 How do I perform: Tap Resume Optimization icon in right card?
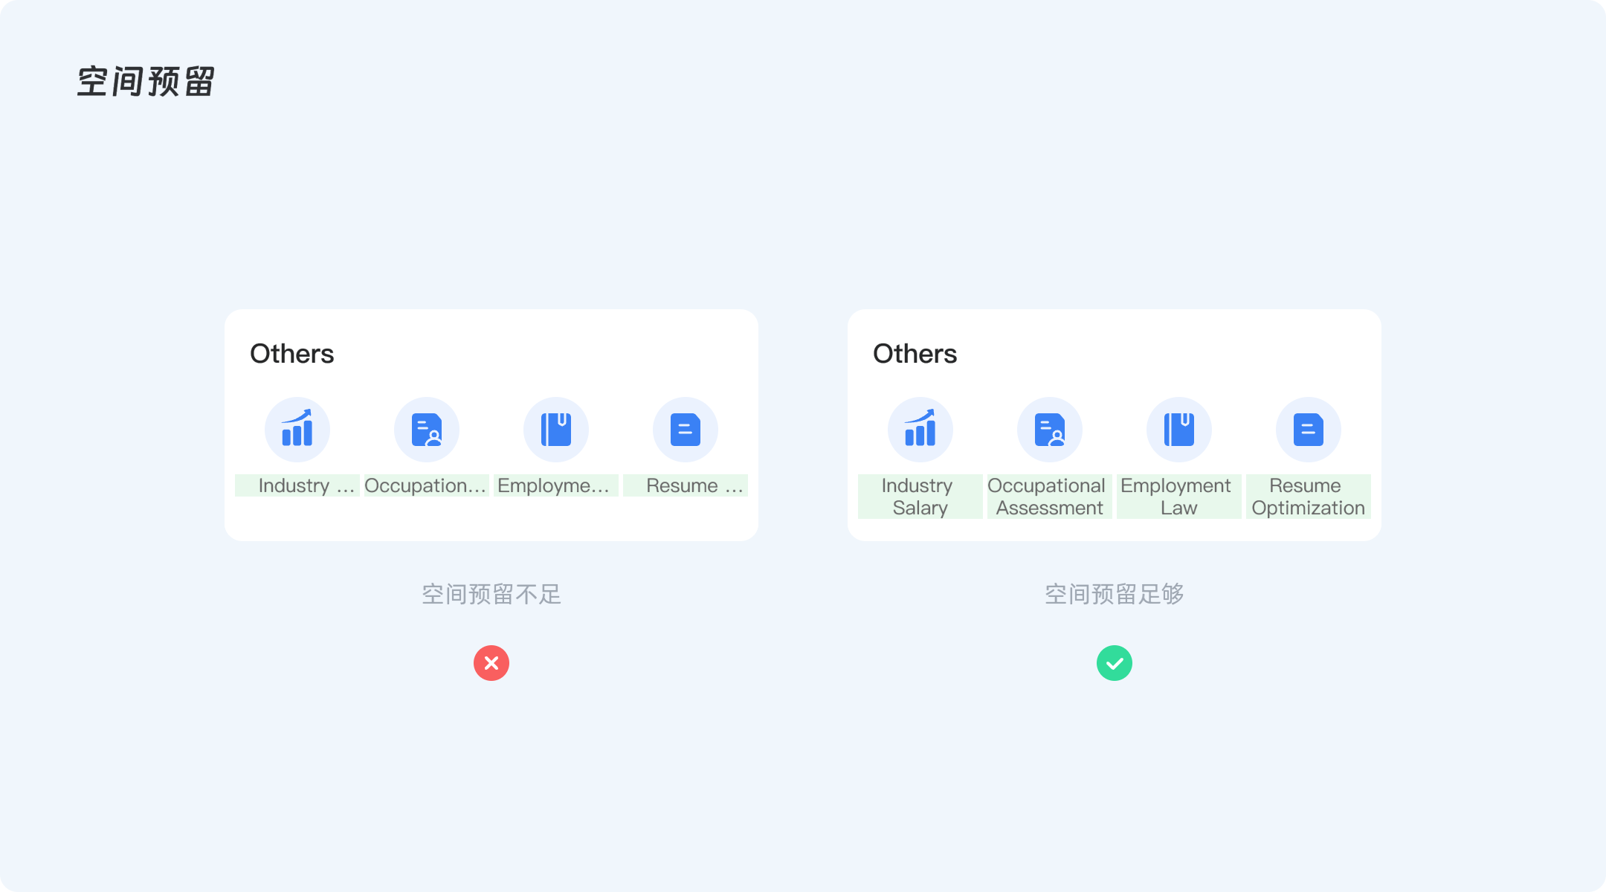pos(1309,430)
